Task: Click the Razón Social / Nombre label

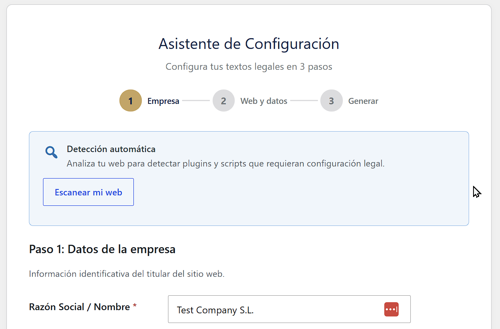Action: click(x=83, y=307)
